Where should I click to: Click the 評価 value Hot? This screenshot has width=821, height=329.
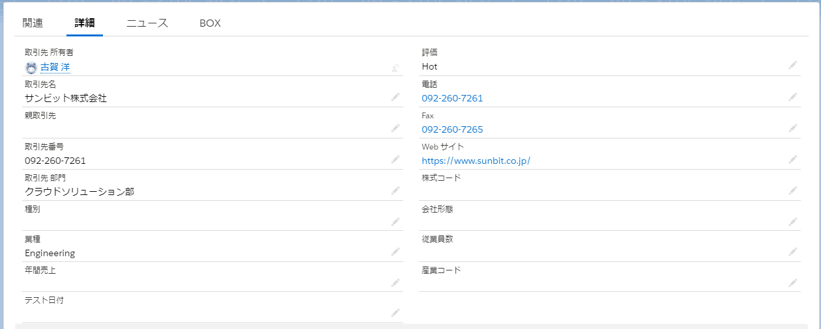(429, 66)
